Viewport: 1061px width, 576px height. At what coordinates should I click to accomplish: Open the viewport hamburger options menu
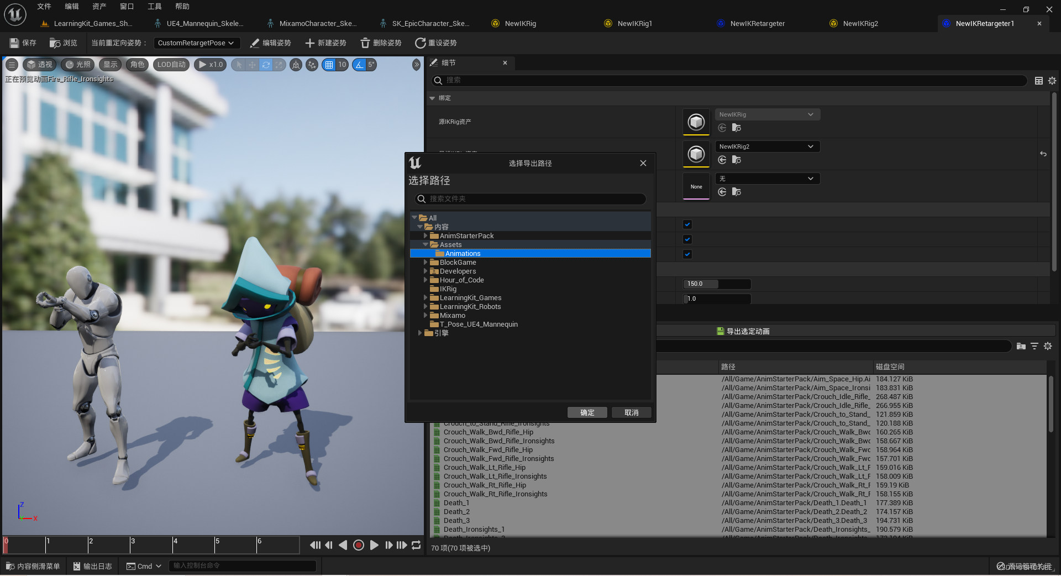(x=12, y=65)
